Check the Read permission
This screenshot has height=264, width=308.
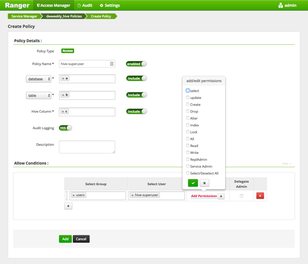(x=188, y=145)
